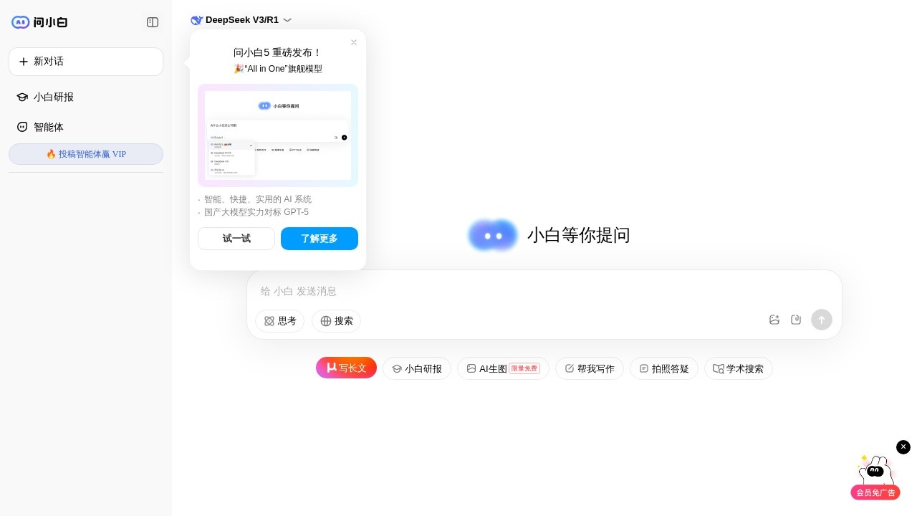Click the attach file icon
917x516 pixels.
tap(796, 320)
